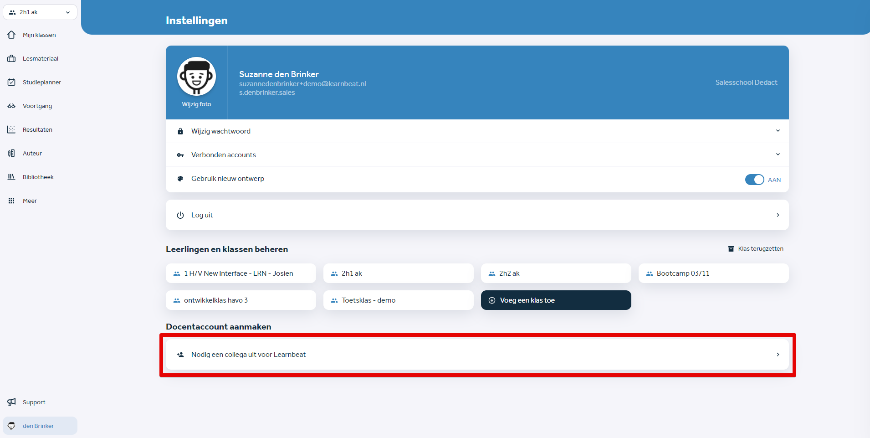This screenshot has height=438, width=870.
Task: Click the Klas terugzetten archive icon
Action: (731, 248)
